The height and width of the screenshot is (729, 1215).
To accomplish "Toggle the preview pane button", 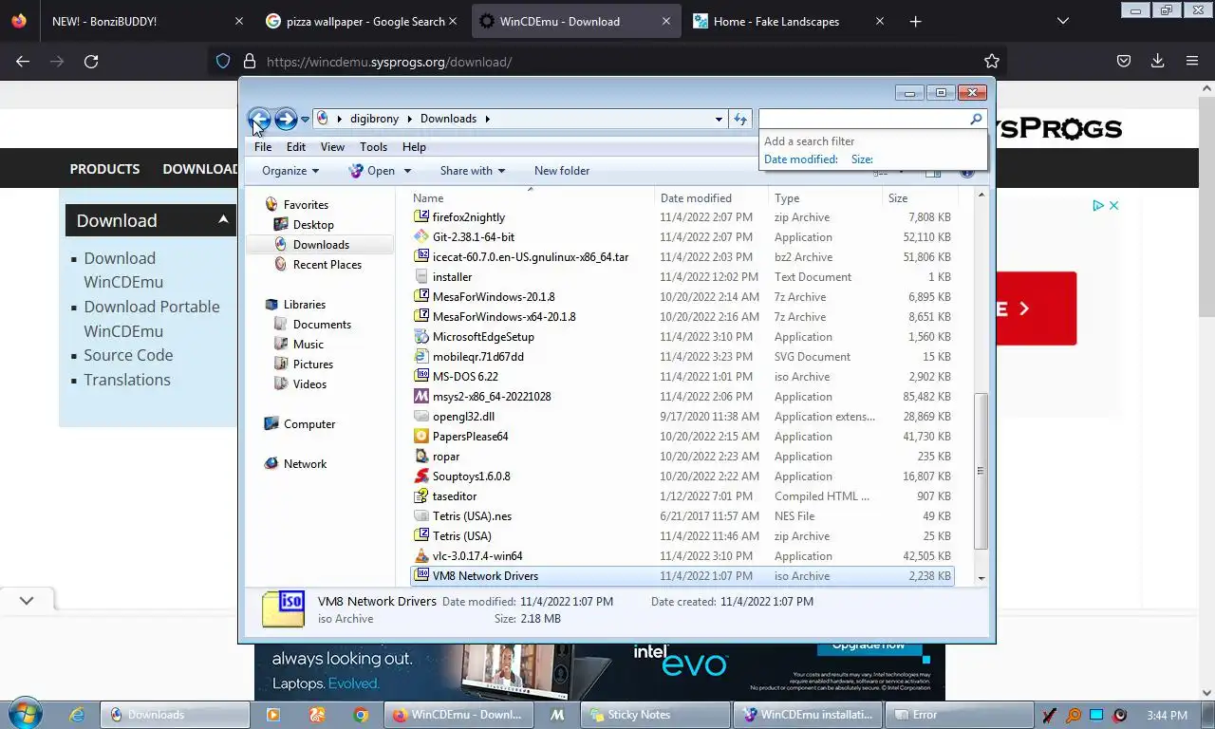I will click(x=933, y=172).
